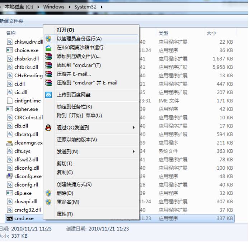Expand the 发送到(N) submenu arrow

pos(134,152)
